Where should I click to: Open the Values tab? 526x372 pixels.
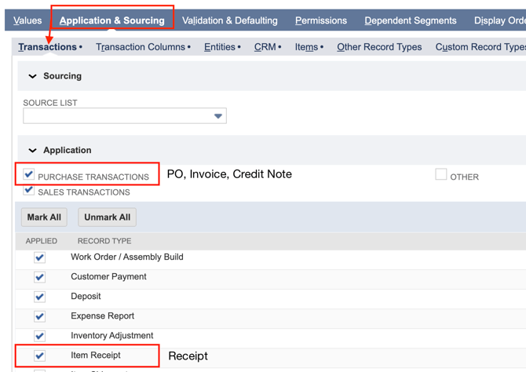pos(27,20)
